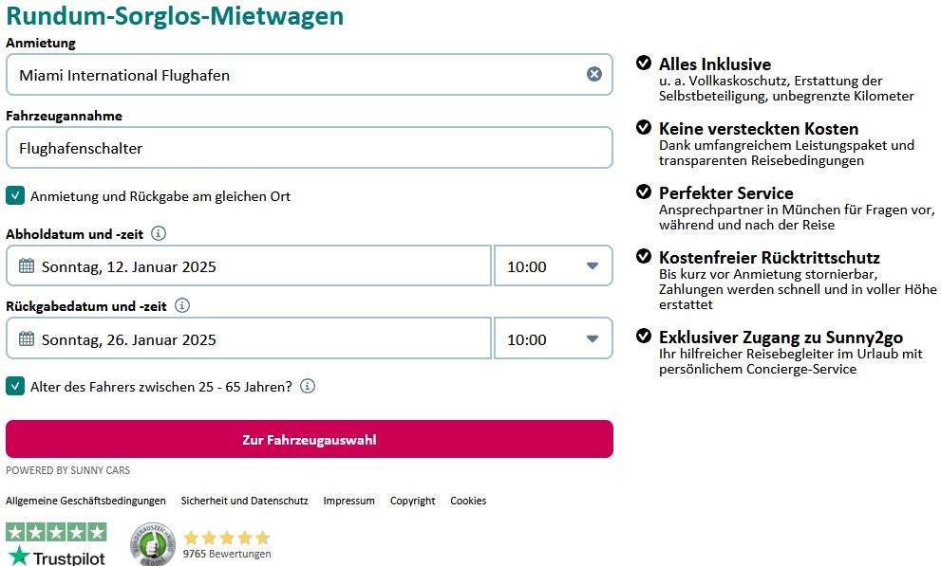Click the Trustpilot logo
The image size is (941, 566).
click(56, 544)
